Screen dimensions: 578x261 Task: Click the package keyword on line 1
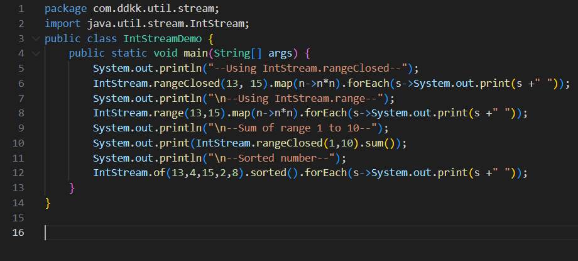(x=63, y=9)
